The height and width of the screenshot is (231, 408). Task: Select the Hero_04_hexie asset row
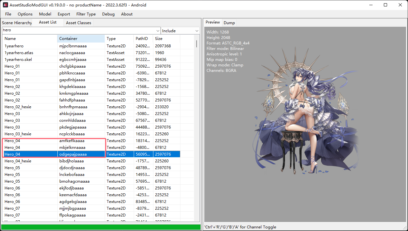tap(91, 161)
